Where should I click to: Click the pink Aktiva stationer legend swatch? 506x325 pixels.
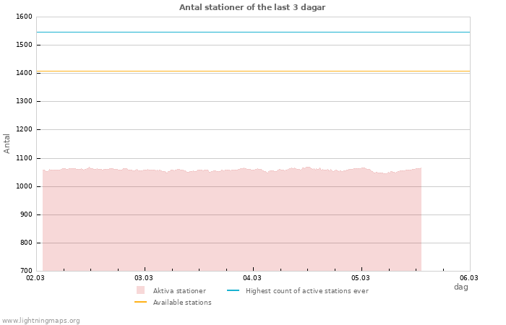pos(140,290)
